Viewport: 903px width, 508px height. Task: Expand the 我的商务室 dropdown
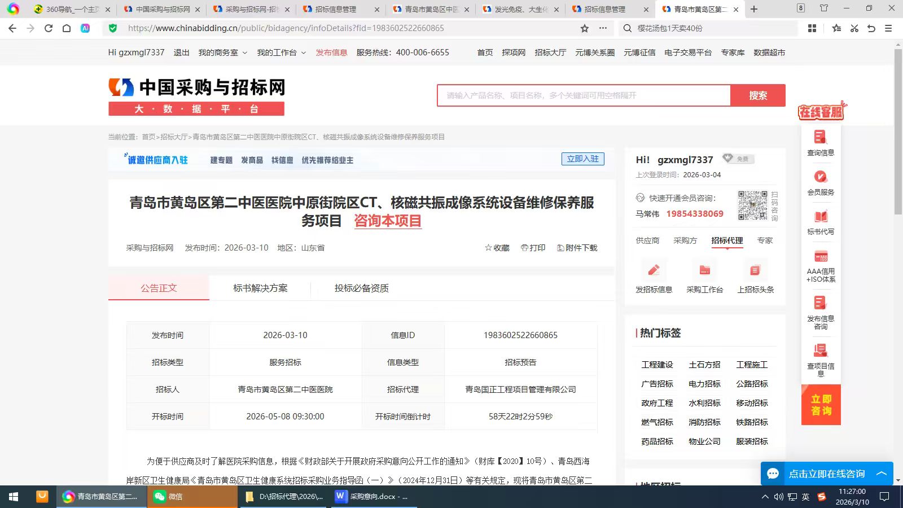tap(222, 52)
